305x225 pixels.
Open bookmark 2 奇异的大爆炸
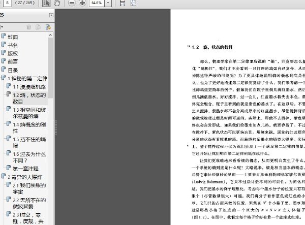tap(25, 177)
